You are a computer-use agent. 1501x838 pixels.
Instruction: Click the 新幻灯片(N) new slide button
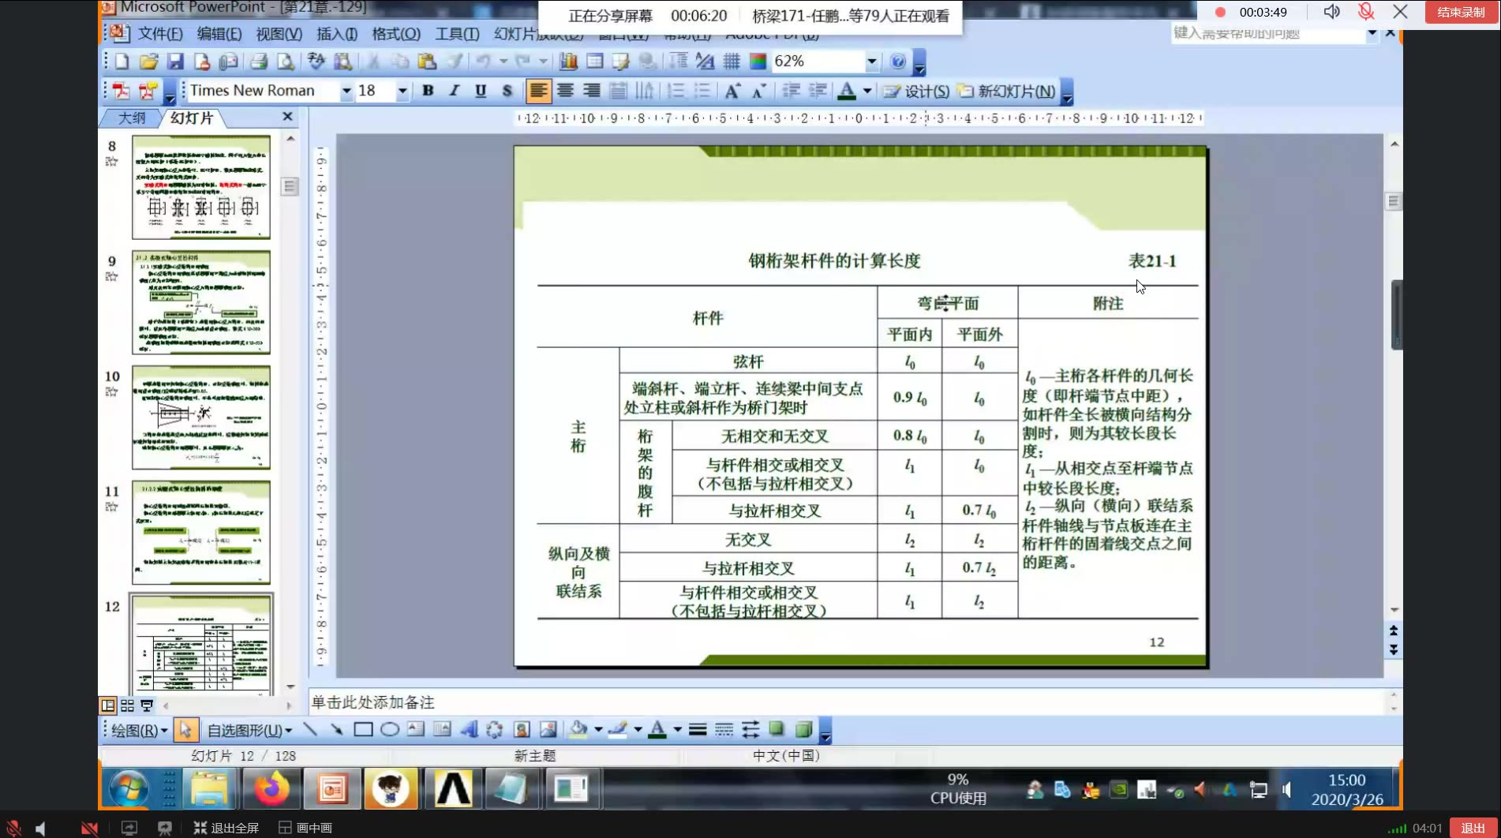point(1007,92)
